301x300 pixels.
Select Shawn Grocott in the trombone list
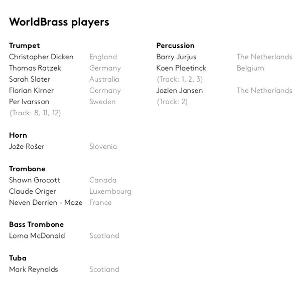click(x=35, y=180)
